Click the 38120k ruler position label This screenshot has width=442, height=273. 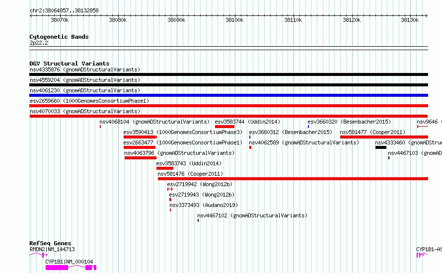[352, 20]
